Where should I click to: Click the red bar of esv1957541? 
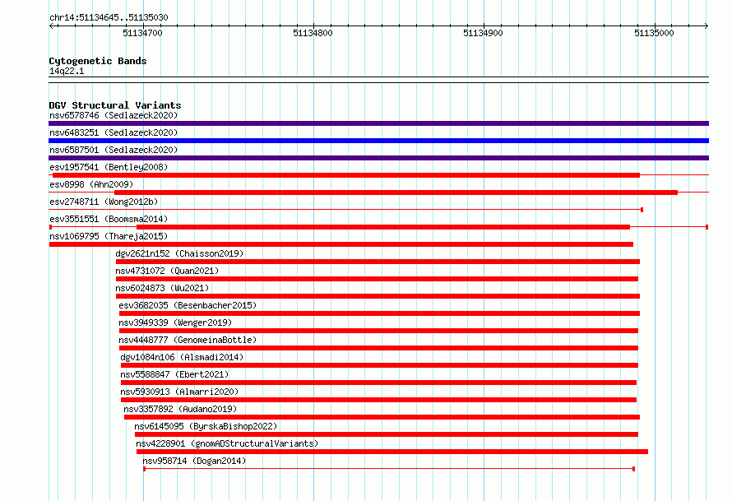coord(346,175)
